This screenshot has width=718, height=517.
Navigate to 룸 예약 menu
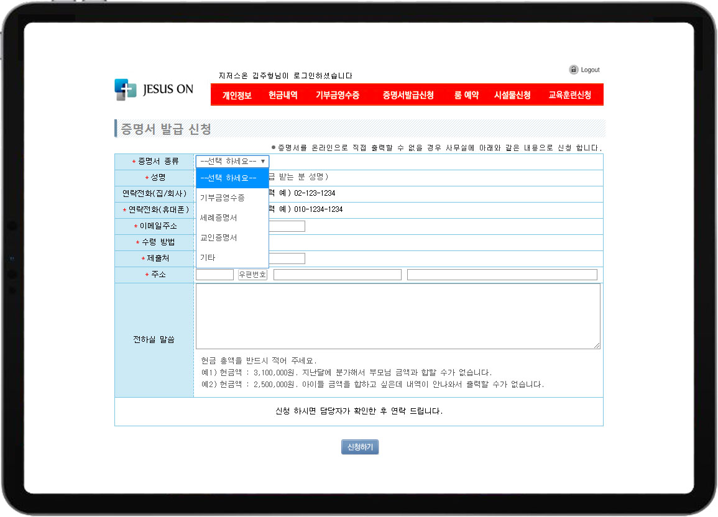pyautogui.click(x=466, y=95)
